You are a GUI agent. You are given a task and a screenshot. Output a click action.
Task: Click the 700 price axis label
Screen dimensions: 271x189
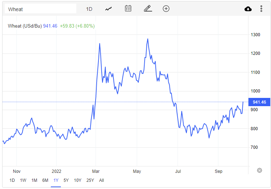point(254,147)
